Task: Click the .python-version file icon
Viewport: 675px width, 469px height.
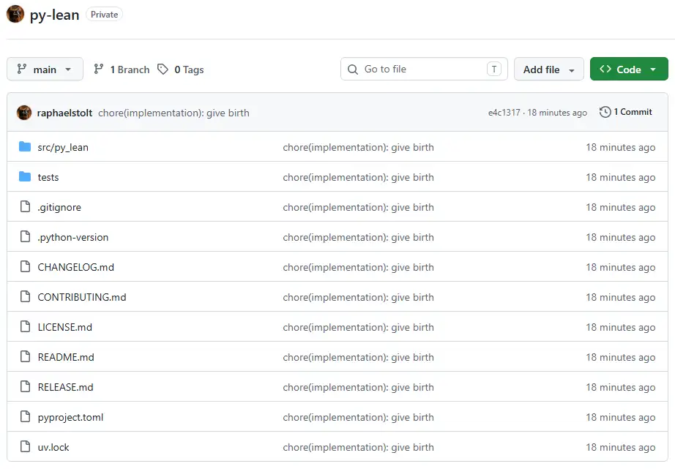Action: click(x=26, y=236)
